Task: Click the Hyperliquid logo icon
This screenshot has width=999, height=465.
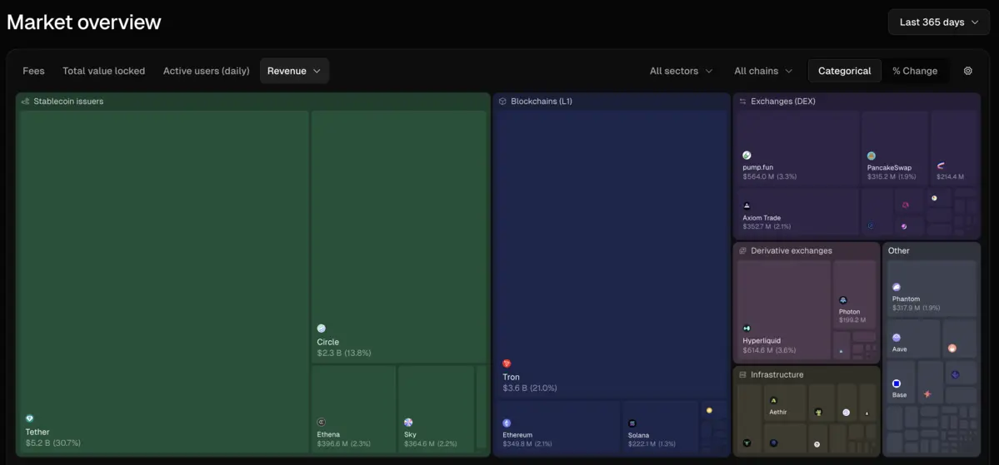Action: (747, 329)
